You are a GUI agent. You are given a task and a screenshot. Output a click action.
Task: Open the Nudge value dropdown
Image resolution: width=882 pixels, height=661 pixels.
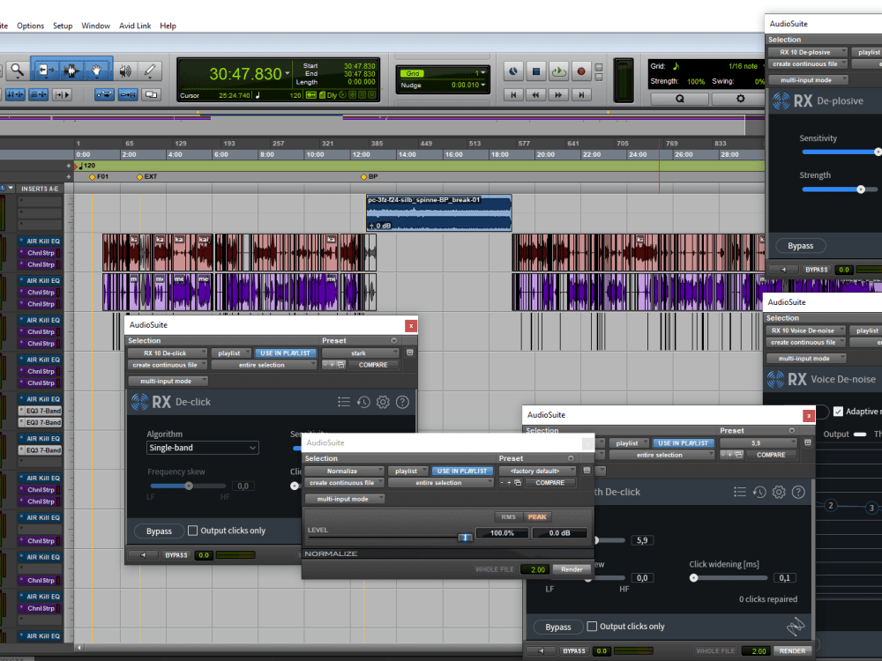(483, 85)
